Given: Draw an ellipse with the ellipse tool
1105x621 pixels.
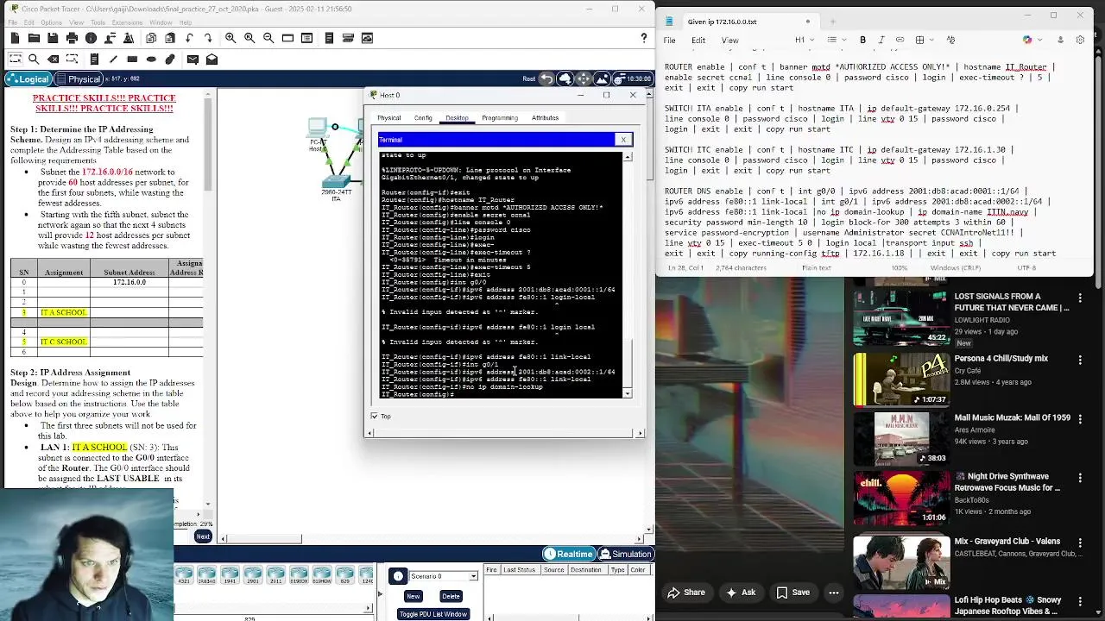Looking at the screenshot, I should click(x=151, y=59).
